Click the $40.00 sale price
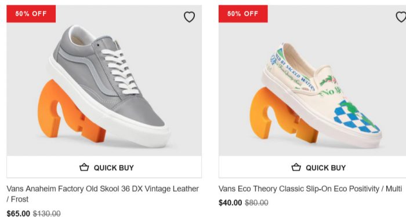Screen dimensions: 406x217 (230, 203)
